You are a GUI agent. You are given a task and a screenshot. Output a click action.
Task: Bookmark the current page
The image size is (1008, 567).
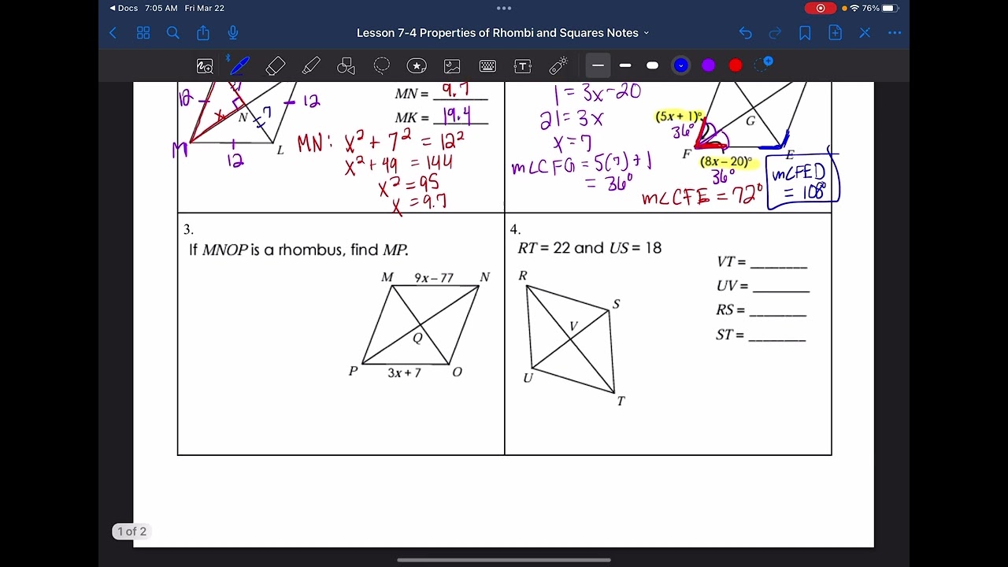click(805, 33)
